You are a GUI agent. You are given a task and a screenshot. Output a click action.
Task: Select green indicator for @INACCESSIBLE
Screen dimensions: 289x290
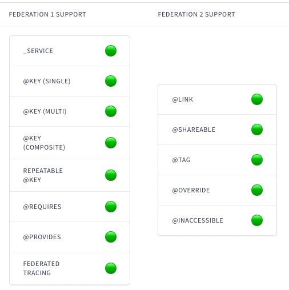257,220
